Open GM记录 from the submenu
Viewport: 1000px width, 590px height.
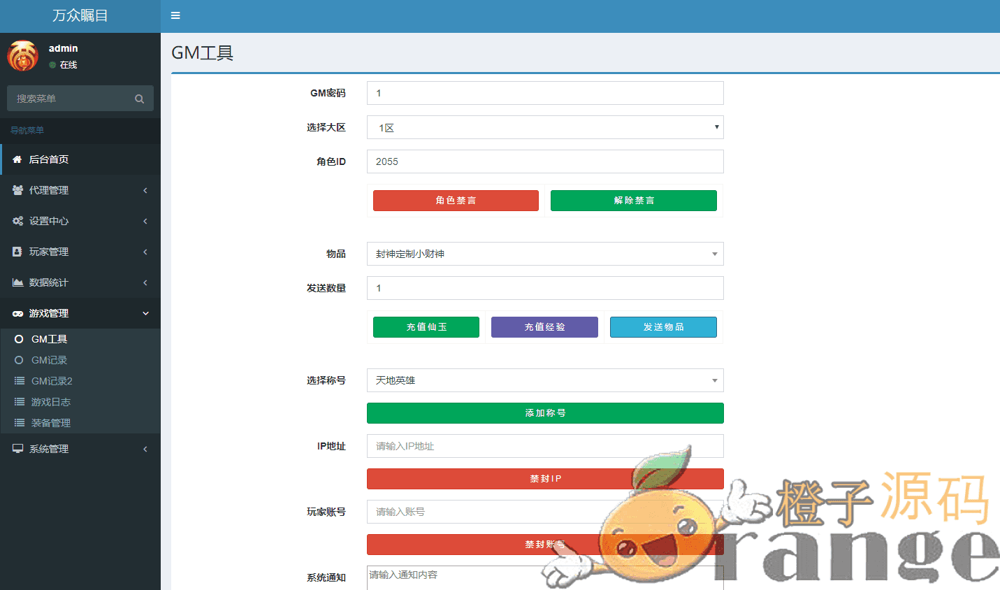[x=49, y=360]
